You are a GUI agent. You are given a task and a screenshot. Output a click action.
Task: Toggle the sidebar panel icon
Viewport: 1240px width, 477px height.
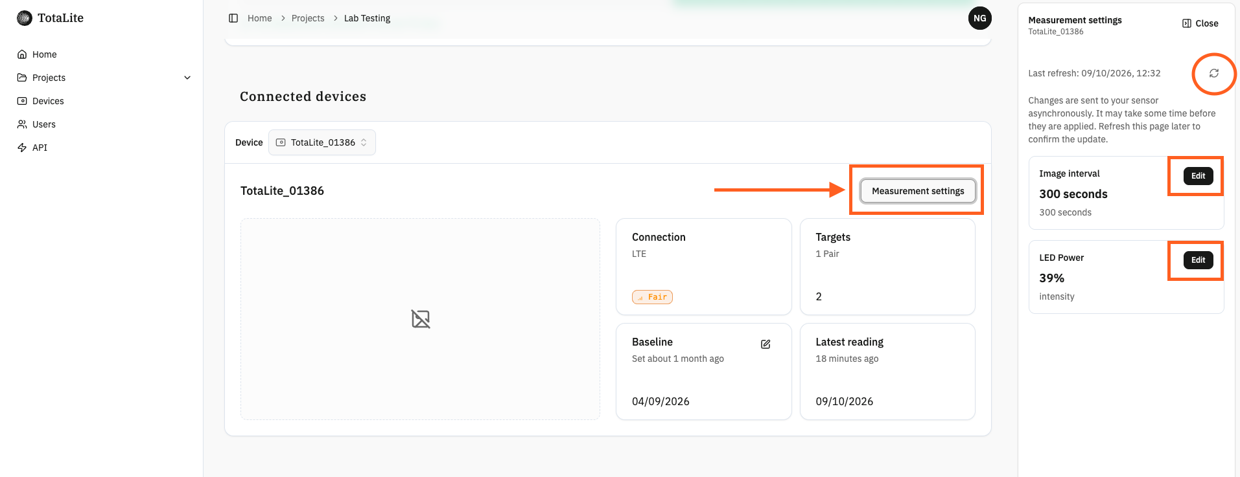pyautogui.click(x=233, y=18)
